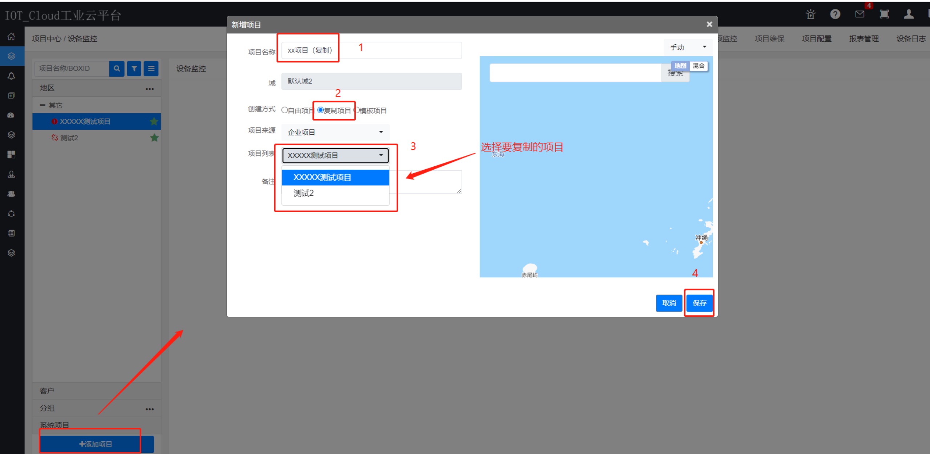The height and width of the screenshot is (454, 930).
Task: Open the mail messages icon
Action: pyautogui.click(x=860, y=15)
